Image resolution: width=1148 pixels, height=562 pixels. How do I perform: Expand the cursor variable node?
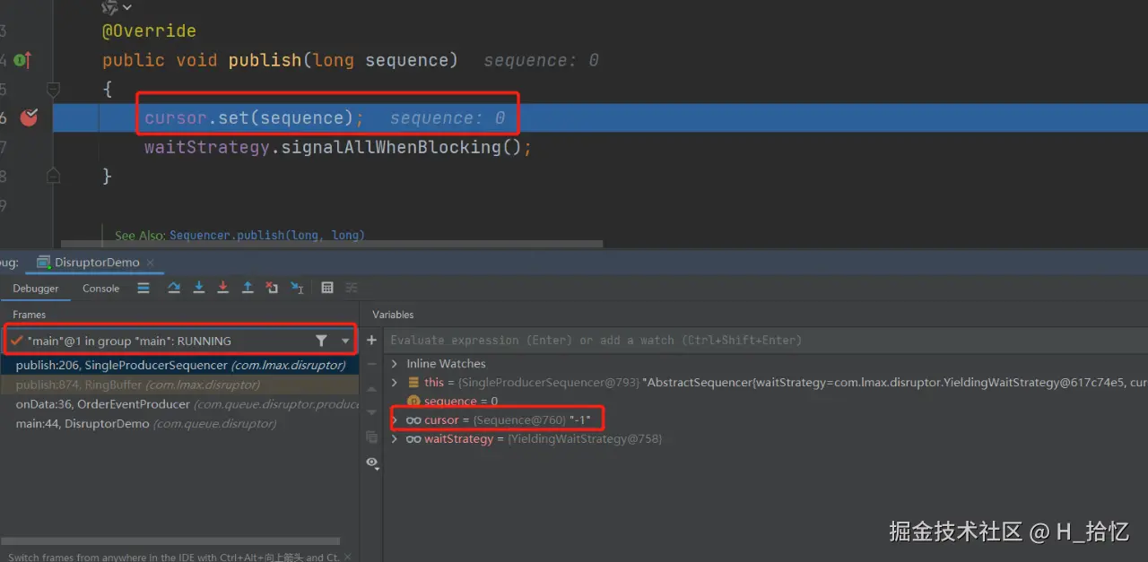click(395, 420)
